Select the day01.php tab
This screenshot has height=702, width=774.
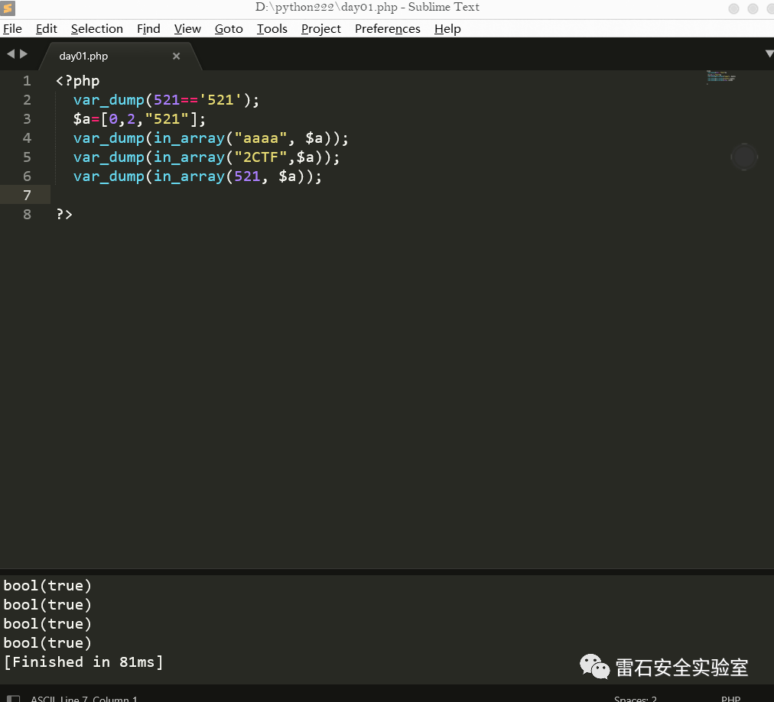pos(84,56)
